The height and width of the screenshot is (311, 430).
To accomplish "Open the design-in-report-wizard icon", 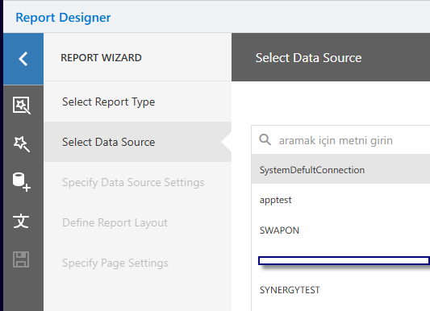I will coord(22,105).
